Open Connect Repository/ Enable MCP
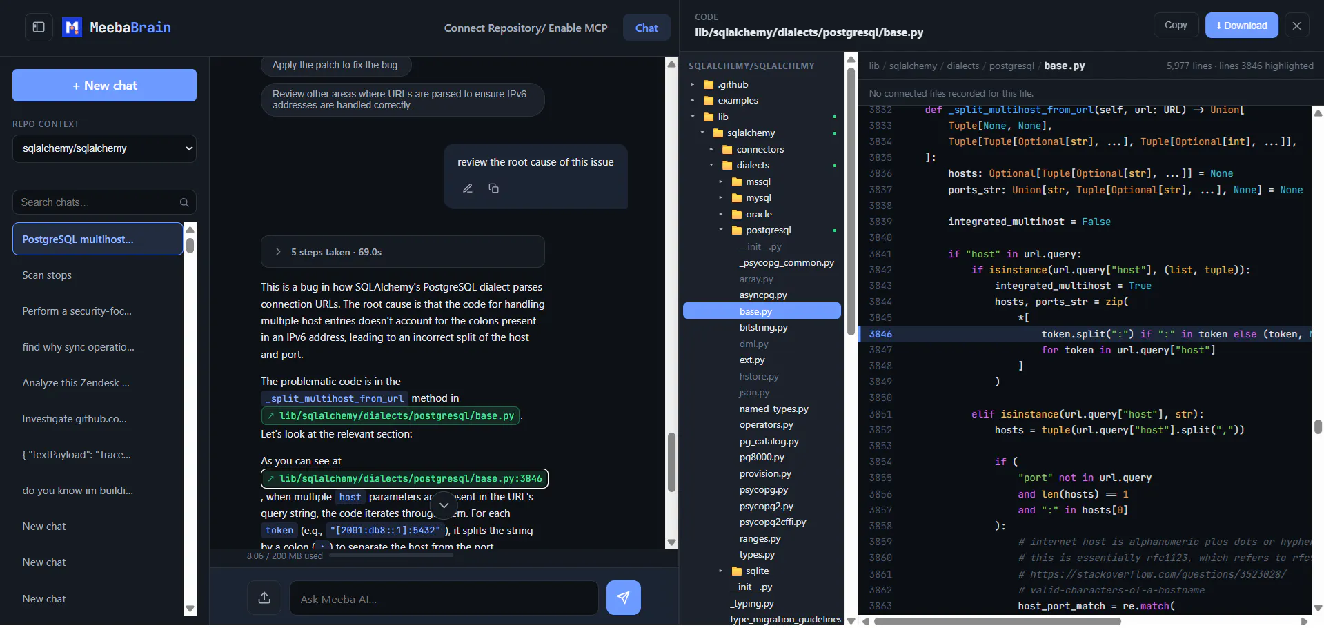This screenshot has height=628, width=1324. (526, 28)
